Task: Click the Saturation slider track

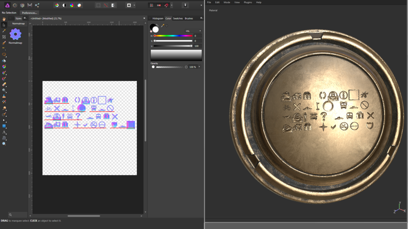Action: 173,41
